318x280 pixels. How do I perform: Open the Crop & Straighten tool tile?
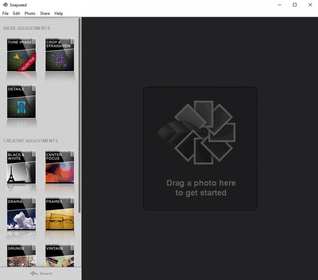[x=60, y=54]
